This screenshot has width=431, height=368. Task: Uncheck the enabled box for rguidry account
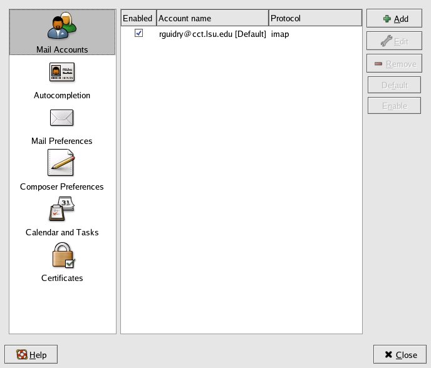coord(138,33)
